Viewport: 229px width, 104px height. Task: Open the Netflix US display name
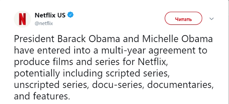coord(50,15)
